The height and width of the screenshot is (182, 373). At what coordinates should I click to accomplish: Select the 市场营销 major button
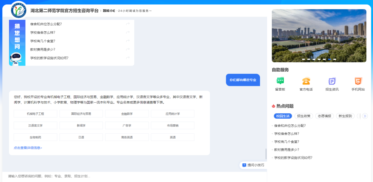click(173, 125)
